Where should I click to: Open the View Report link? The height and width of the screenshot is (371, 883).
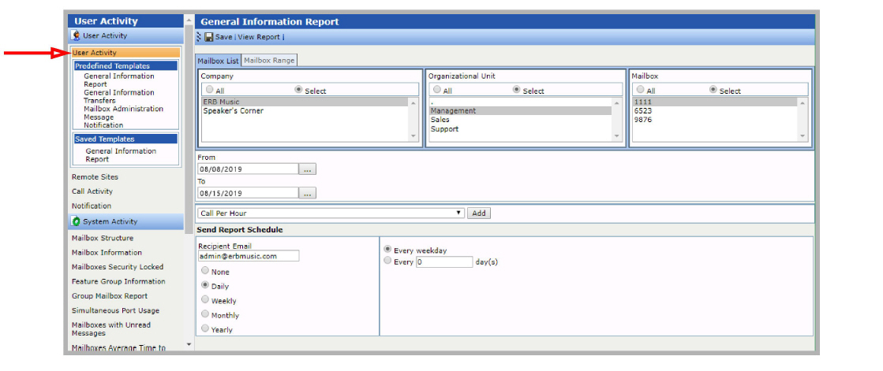(x=259, y=37)
